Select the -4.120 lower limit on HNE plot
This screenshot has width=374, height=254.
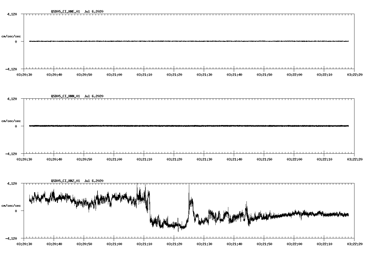point(11,69)
